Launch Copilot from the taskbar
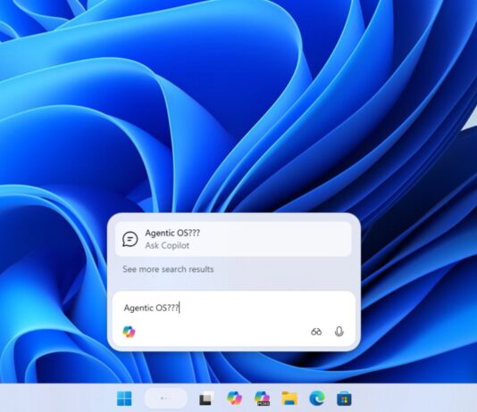 click(x=235, y=398)
